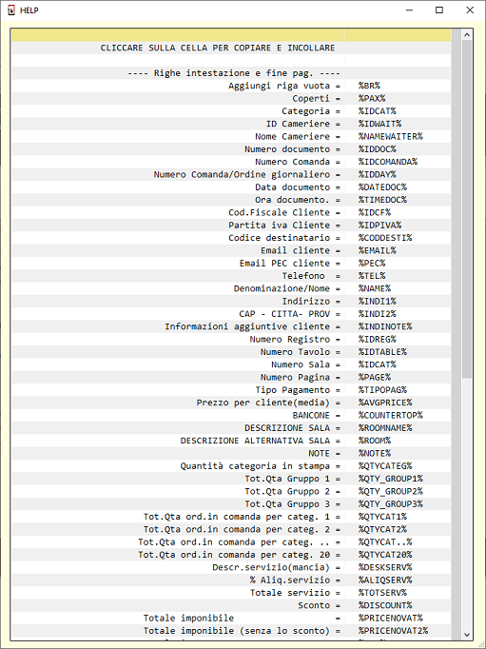Maximize the HELP window
The width and height of the screenshot is (486, 649).
(439, 10)
